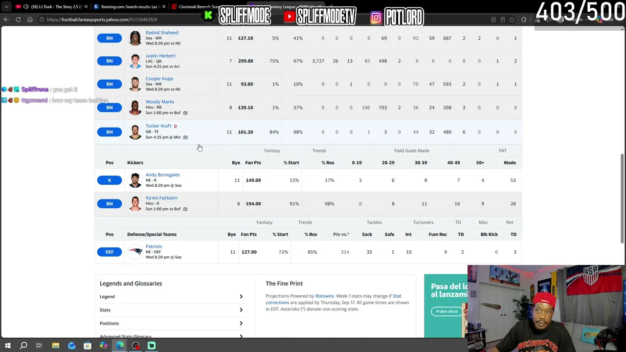Screen dimensions: 626x352
Task: Click the BN slot button for Woody Marks
Action: tap(110, 108)
